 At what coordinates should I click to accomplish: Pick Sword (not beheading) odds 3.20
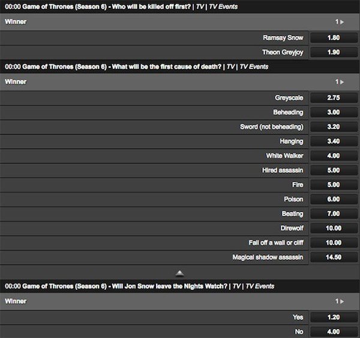pos(334,127)
